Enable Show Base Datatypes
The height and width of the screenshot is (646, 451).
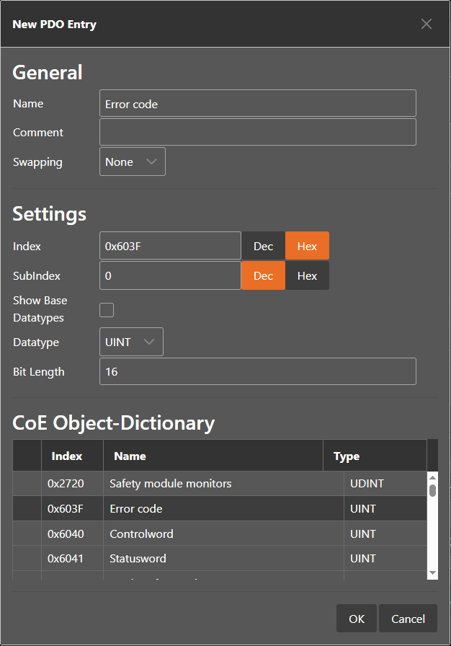pyautogui.click(x=106, y=309)
